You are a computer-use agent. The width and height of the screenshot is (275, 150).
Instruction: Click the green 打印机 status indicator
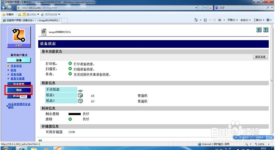tap(70, 63)
